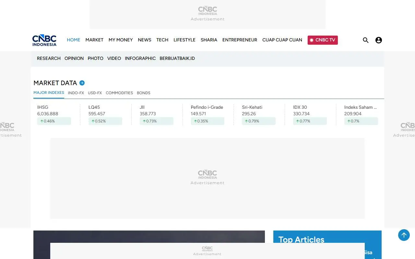This screenshot has height=259, width=415.
Task: Click the Market Data arrow icon
Action: pyautogui.click(x=82, y=83)
